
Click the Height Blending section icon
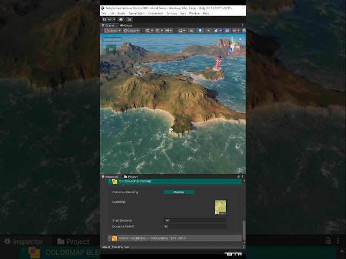click(x=114, y=238)
